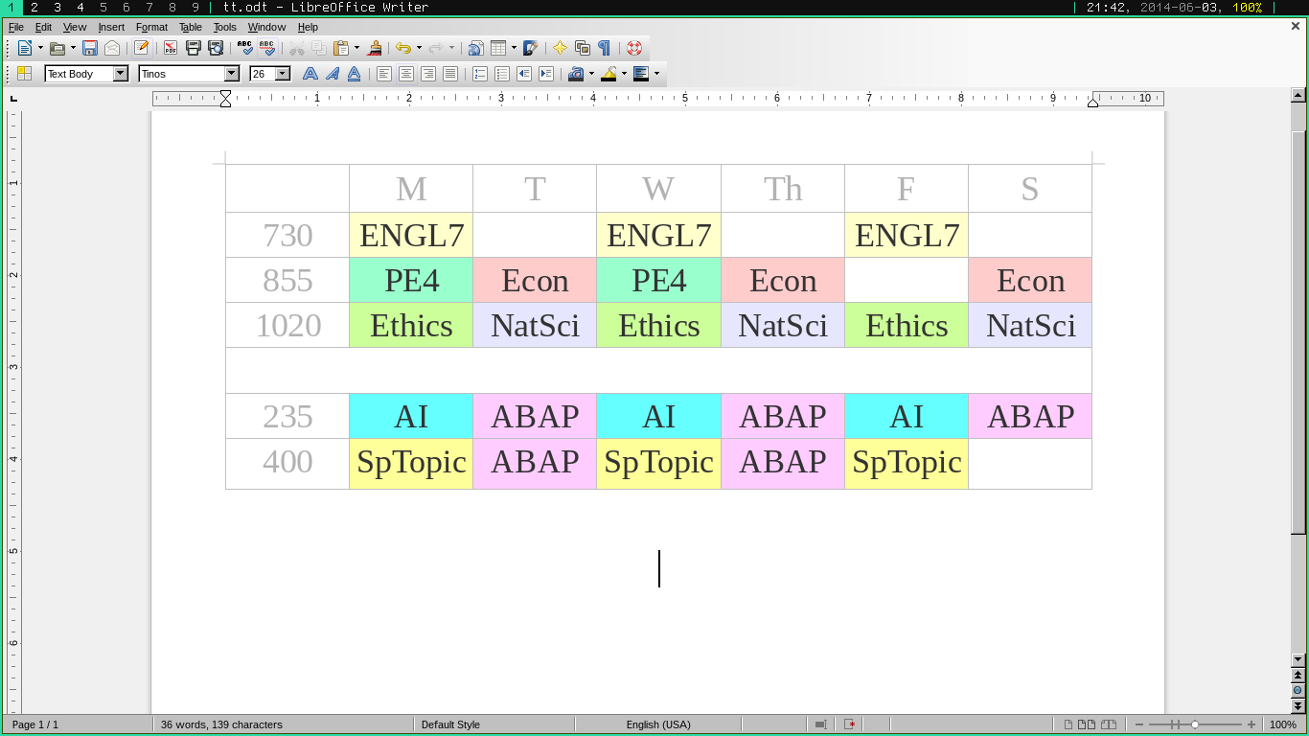Viewport: 1309px width, 736px height.
Task: Click Default Style page style in status bar
Action: pyautogui.click(x=450, y=724)
